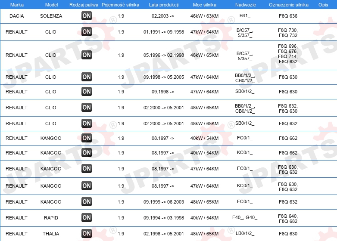Select the 05.1996 -> 02.1998 date cell
This screenshot has height=241, width=337.
pos(164,55)
